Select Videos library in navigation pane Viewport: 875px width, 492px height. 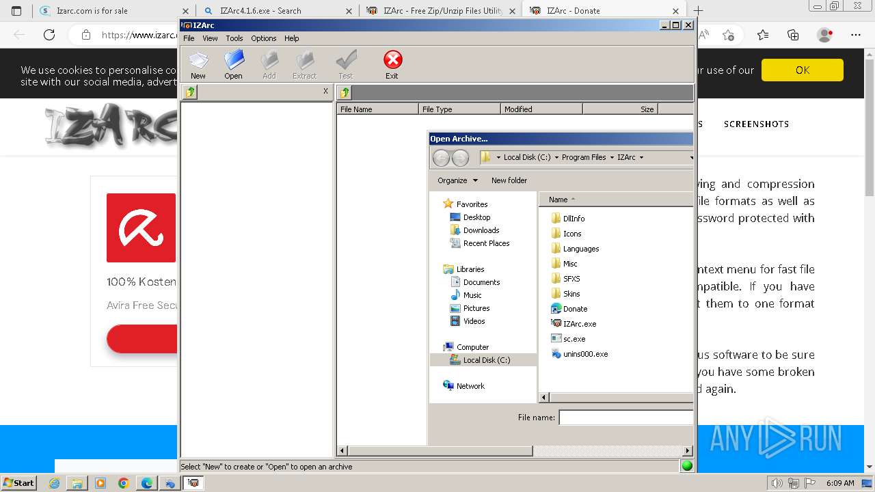tap(468, 321)
